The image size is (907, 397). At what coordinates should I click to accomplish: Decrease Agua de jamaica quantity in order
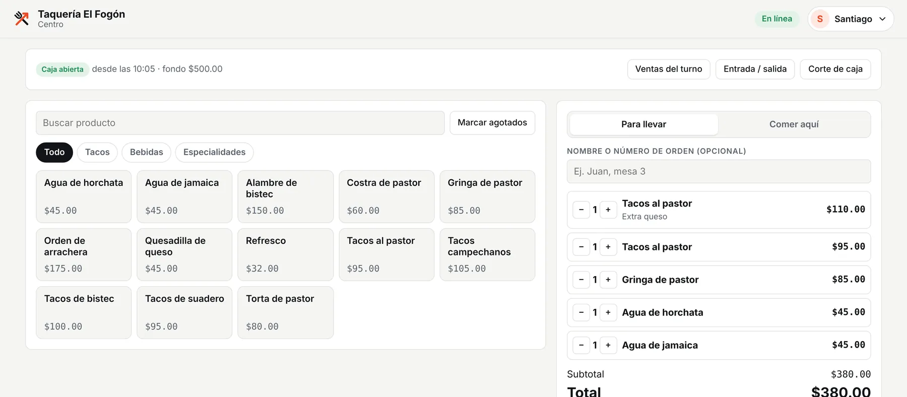(581, 345)
